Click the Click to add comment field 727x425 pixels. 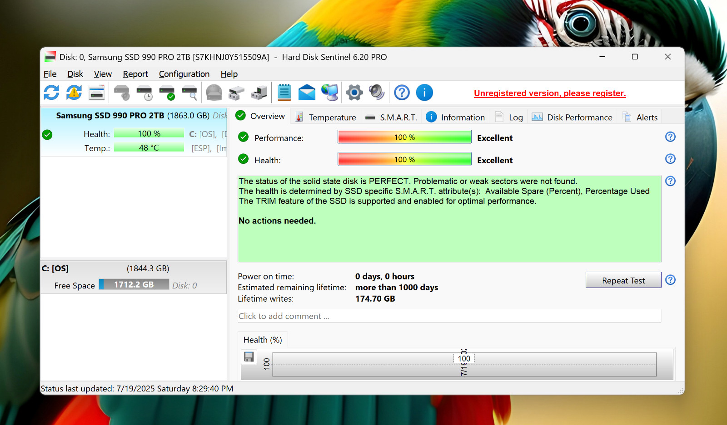[x=449, y=316]
